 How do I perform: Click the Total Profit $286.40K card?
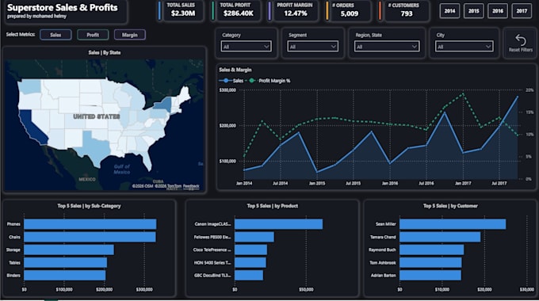pyautogui.click(x=236, y=10)
